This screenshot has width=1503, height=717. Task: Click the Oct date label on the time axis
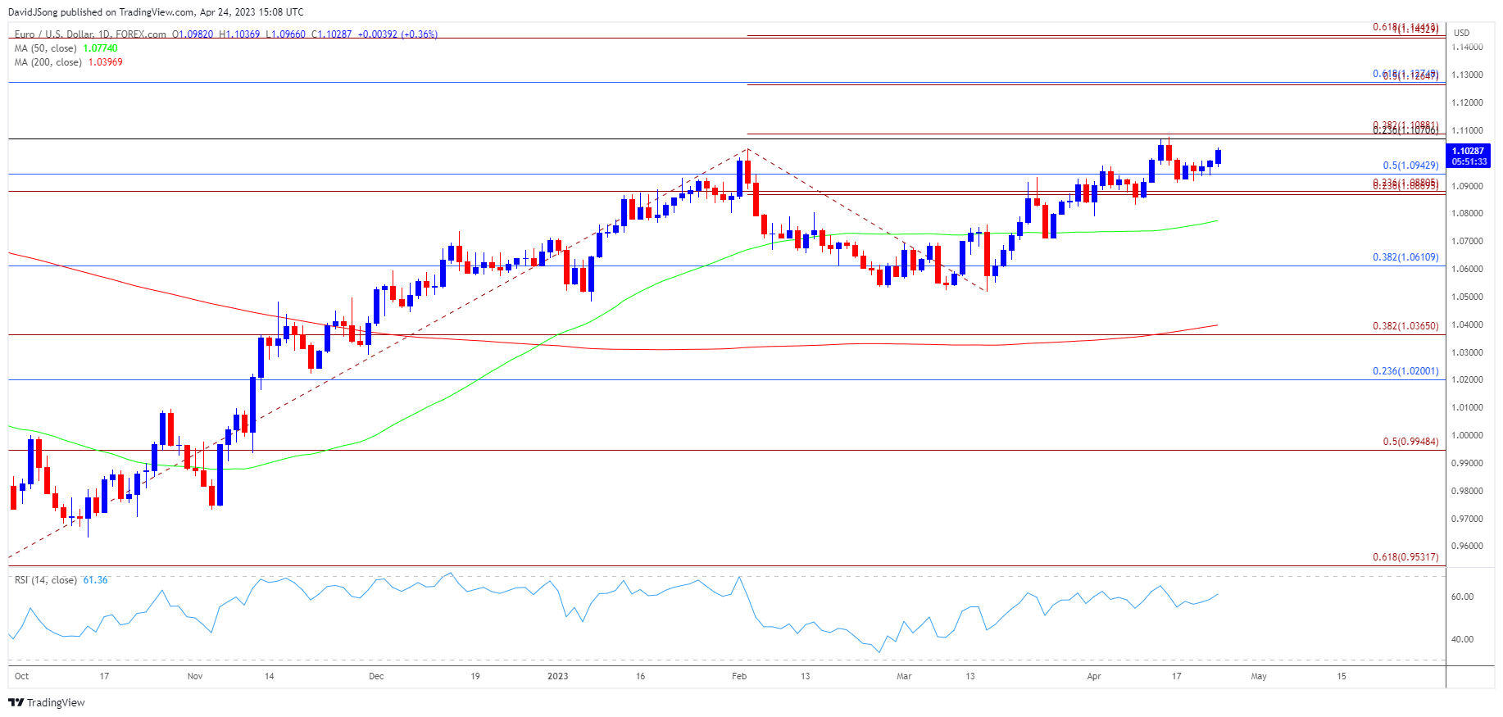(x=21, y=676)
